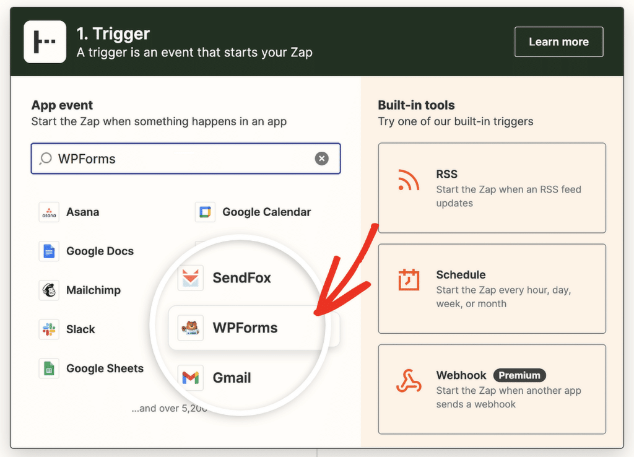634x457 pixels.
Task: Click the RSS built-in trigger icon
Action: coord(409,180)
